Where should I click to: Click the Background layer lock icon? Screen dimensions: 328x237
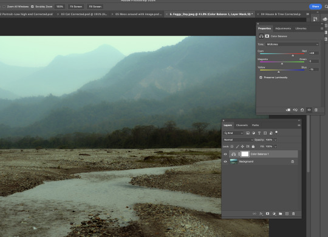tap(292, 161)
